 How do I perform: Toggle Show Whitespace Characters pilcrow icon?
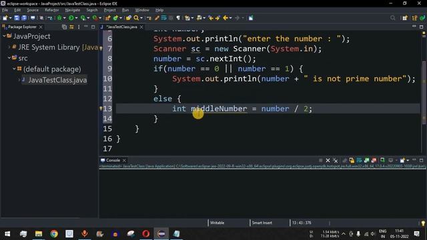[x=178, y=18]
